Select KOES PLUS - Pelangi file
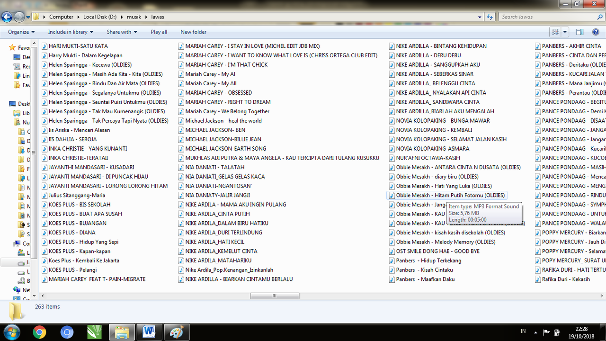The height and width of the screenshot is (341, 606). [69, 270]
